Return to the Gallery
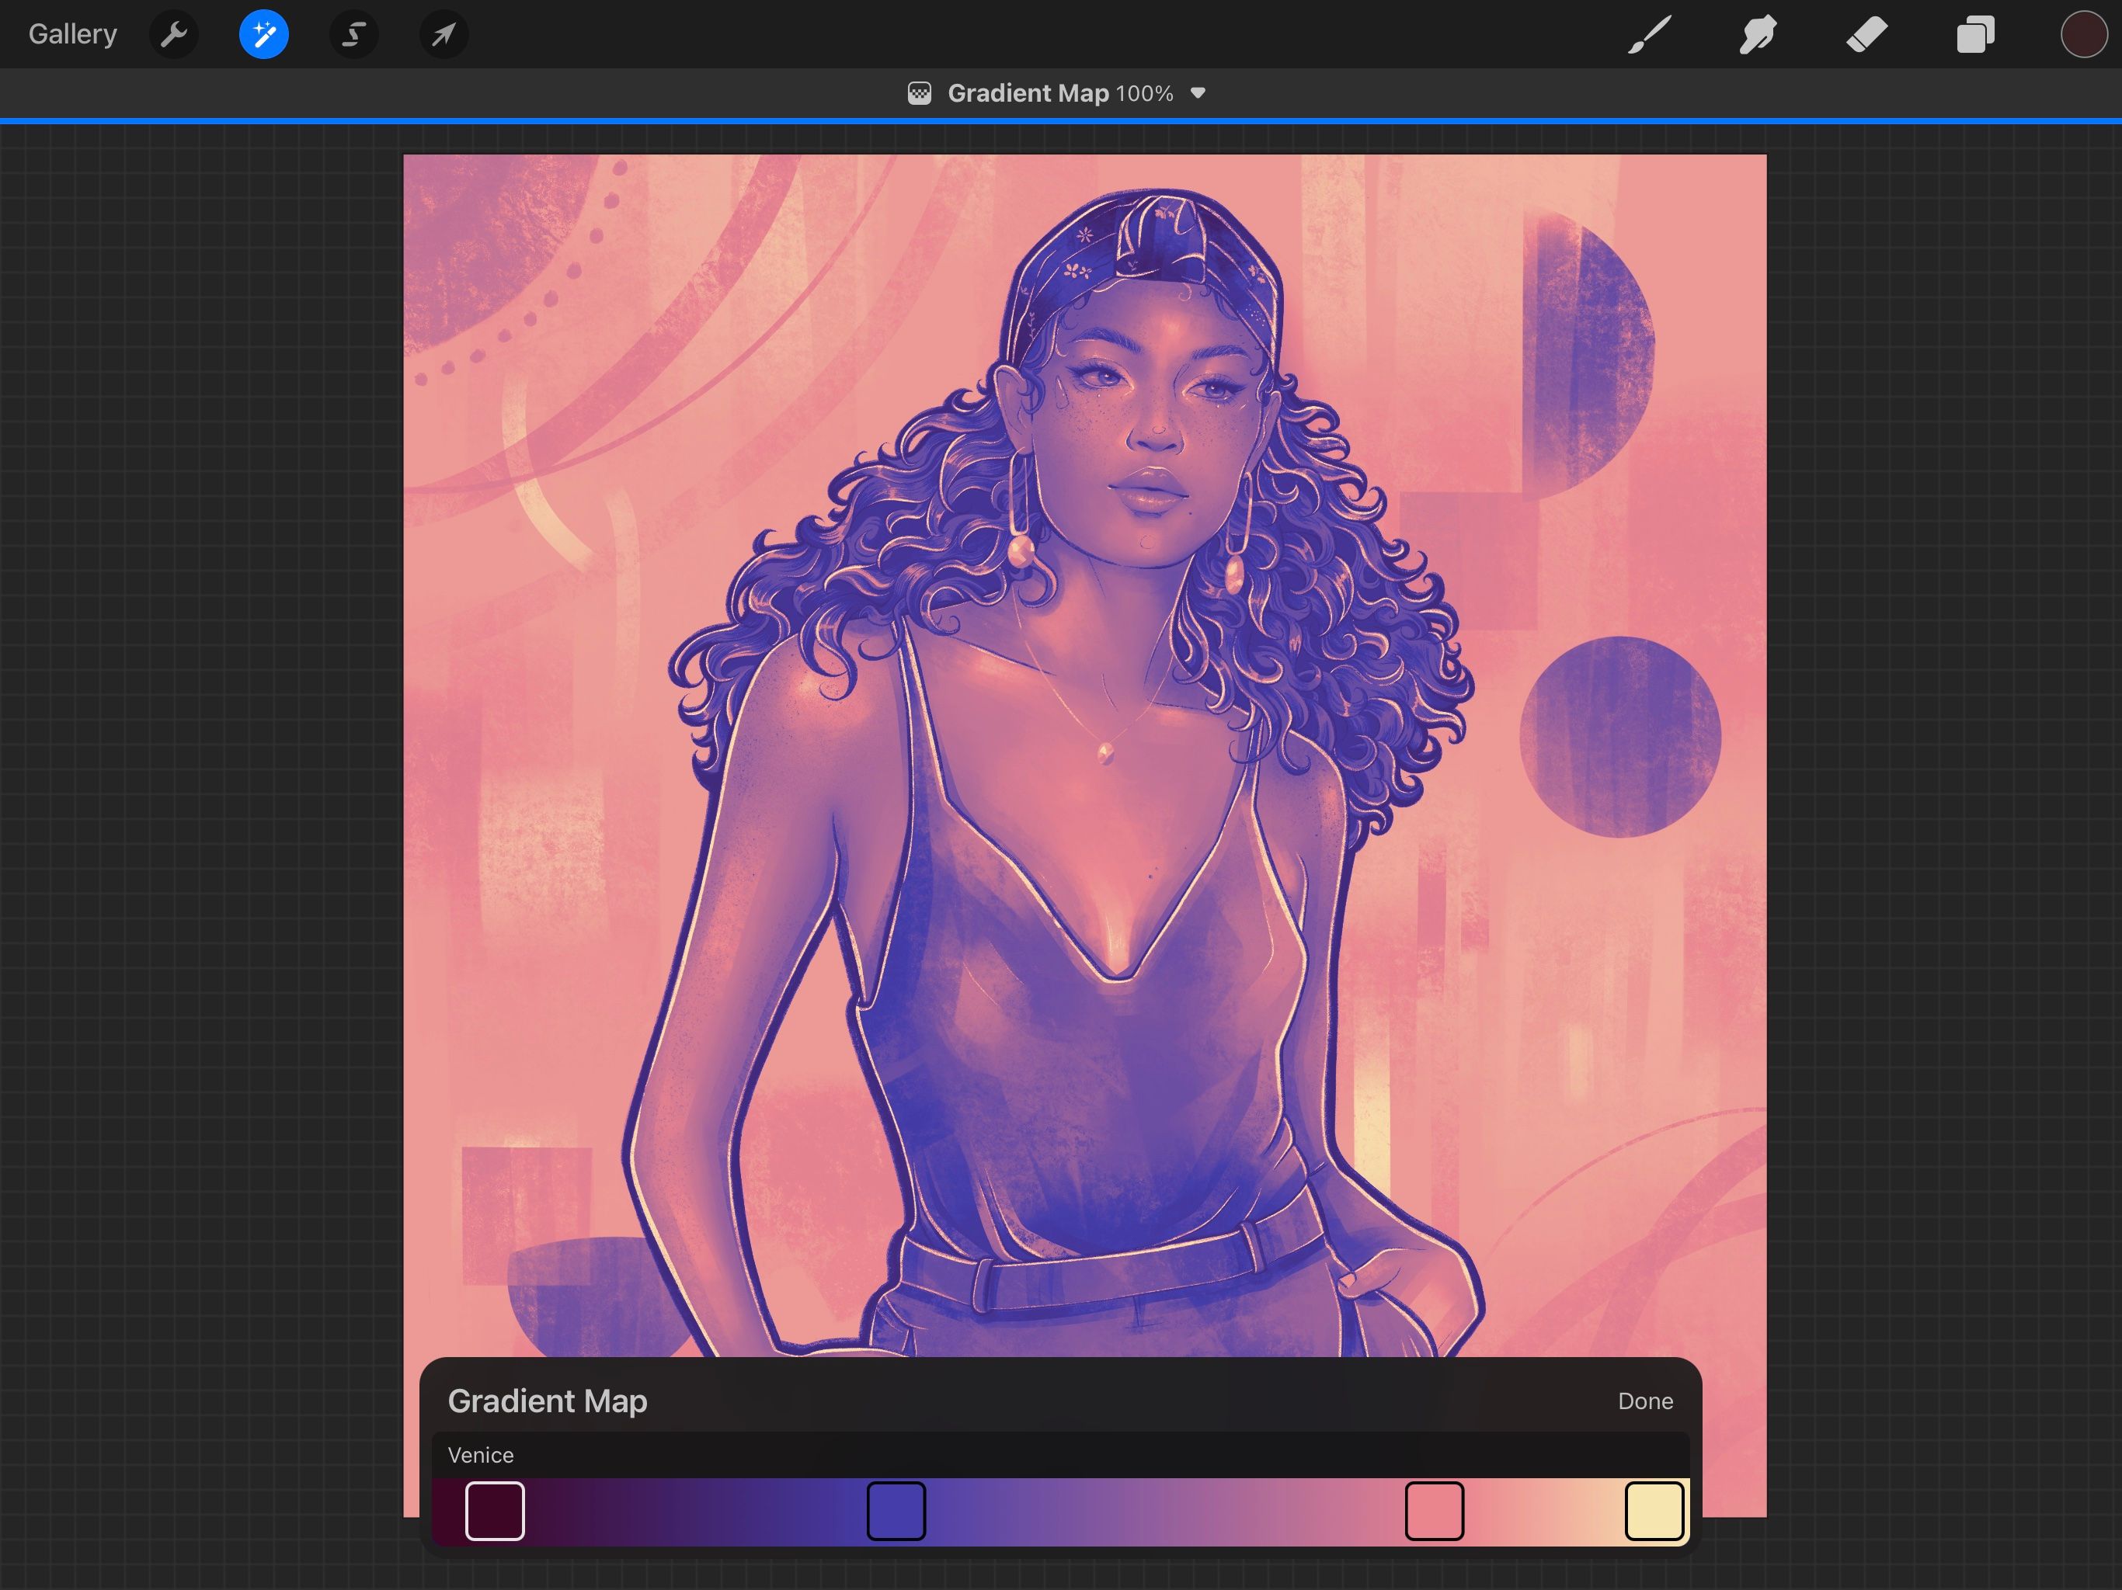The image size is (2122, 1590). (x=72, y=33)
